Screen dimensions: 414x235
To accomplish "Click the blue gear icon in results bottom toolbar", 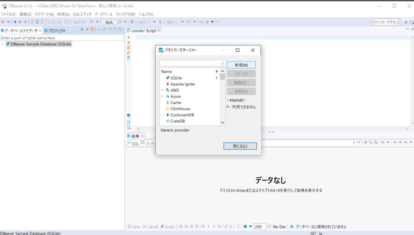I will pos(245,226).
